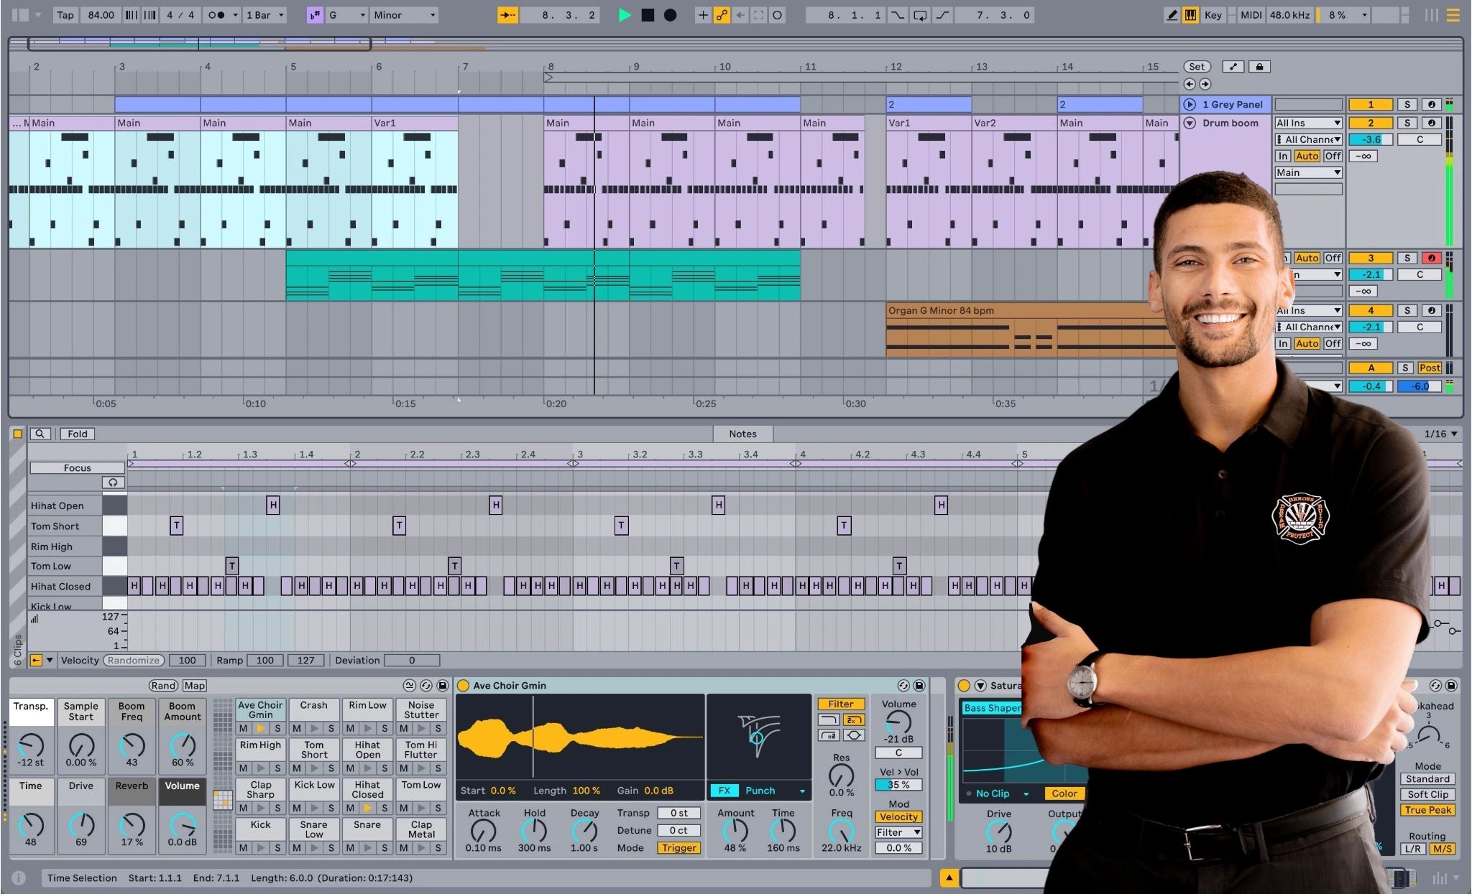Solo track 1 Grey Panel

pyautogui.click(x=1407, y=104)
